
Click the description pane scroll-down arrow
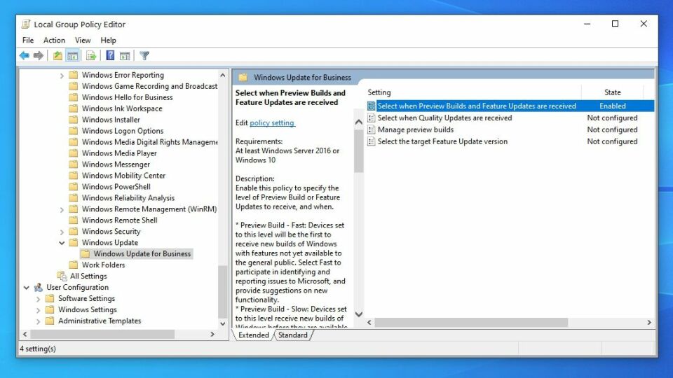point(359,314)
